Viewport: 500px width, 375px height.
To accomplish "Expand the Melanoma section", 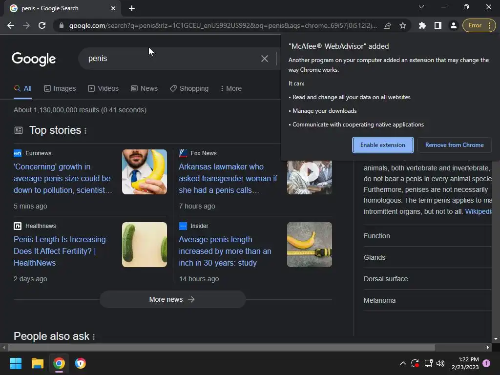I will 428,300.
